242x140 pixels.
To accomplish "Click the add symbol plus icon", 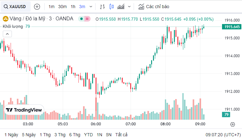I will pyautogui.click(x=37, y=7).
